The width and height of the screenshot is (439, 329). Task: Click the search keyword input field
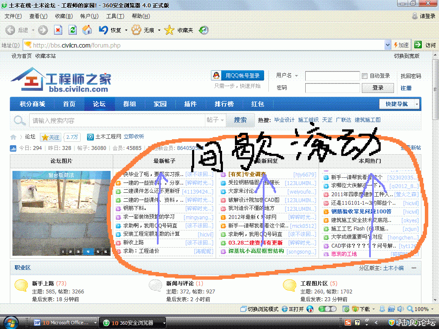[x=116, y=120]
